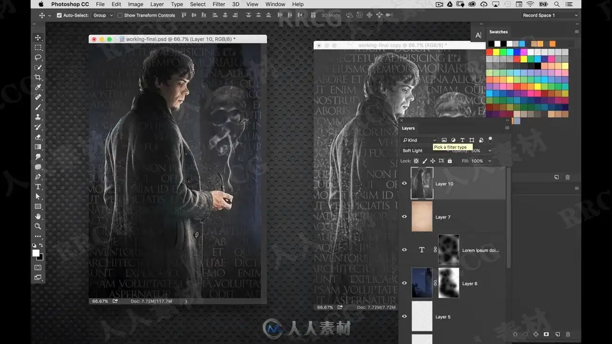Hide the Lorem ipsum text layer visibility

pyautogui.click(x=404, y=250)
